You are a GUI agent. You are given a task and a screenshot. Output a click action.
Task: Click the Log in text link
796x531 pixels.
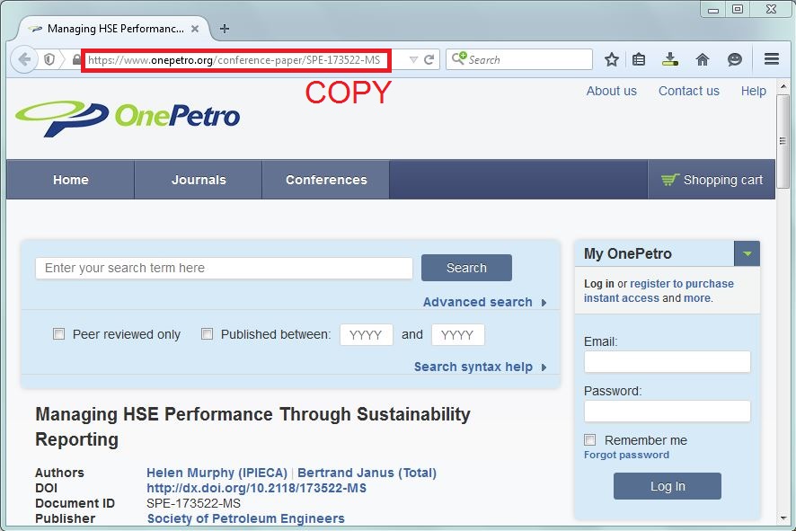pyautogui.click(x=599, y=284)
